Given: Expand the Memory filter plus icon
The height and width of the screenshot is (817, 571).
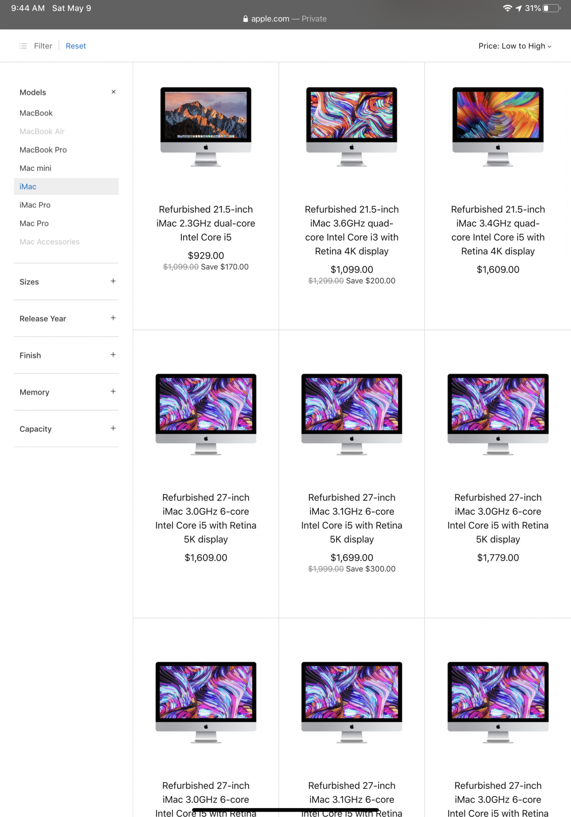Looking at the screenshot, I should 113,391.
